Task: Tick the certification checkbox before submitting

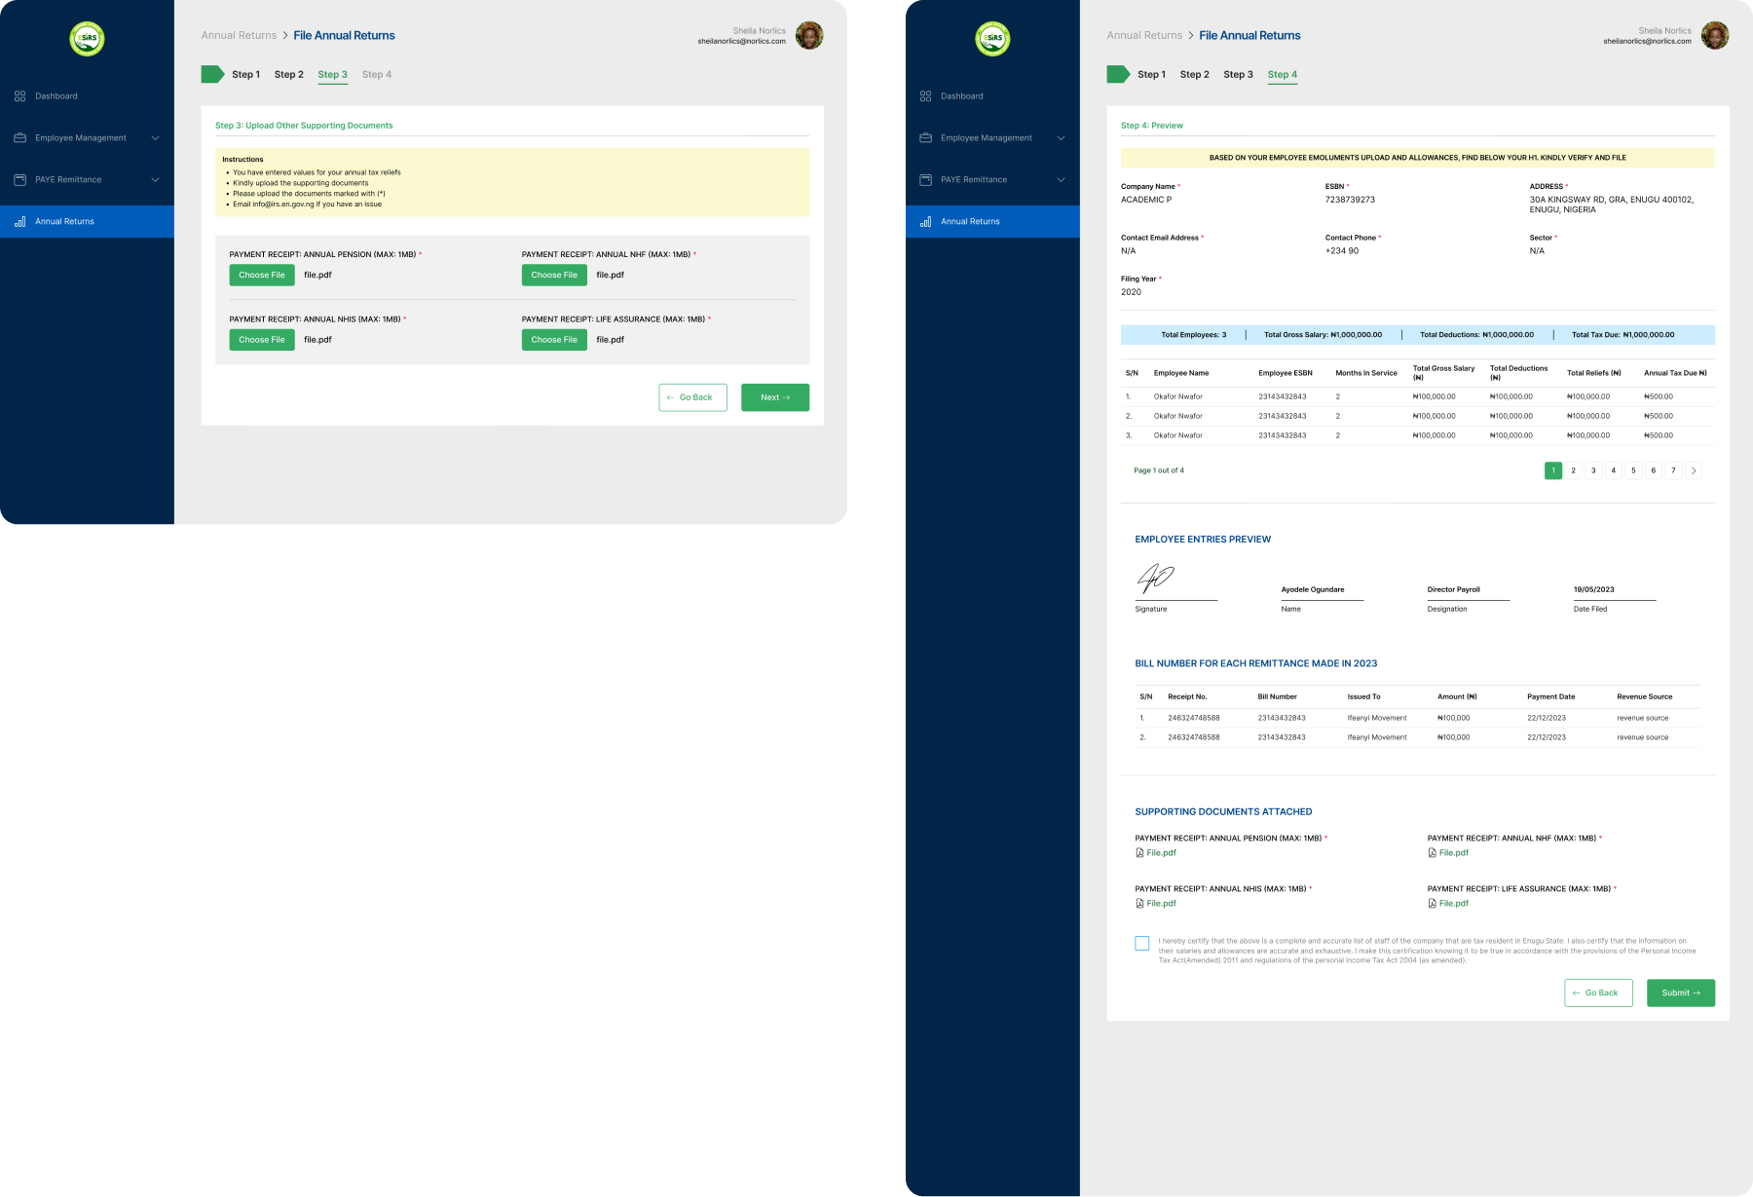Action: pyautogui.click(x=1142, y=943)
